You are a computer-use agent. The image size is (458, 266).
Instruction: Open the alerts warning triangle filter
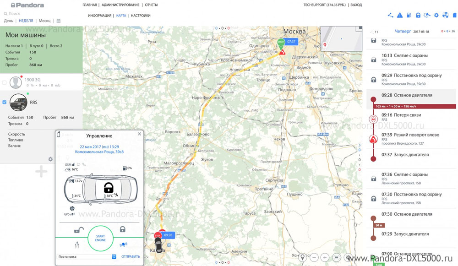399,15
